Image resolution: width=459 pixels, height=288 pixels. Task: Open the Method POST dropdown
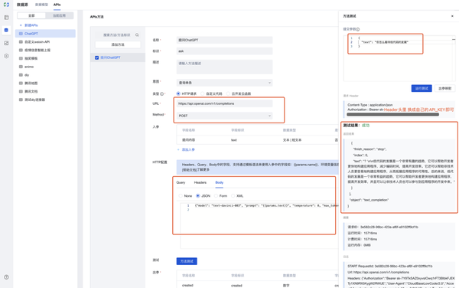point(224,116)
